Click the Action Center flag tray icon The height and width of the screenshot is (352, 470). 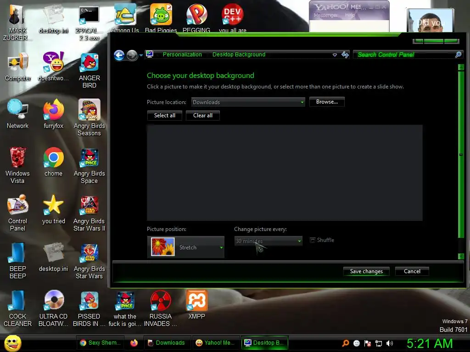368,343
